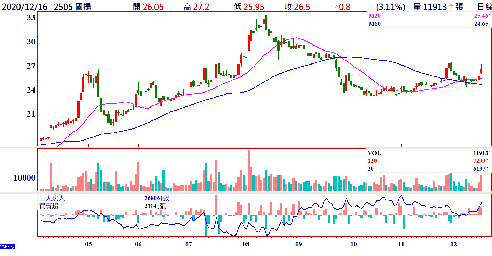Select the M60 moving average legend
This screenshot has height=256, width=492.
pos(374,24)
